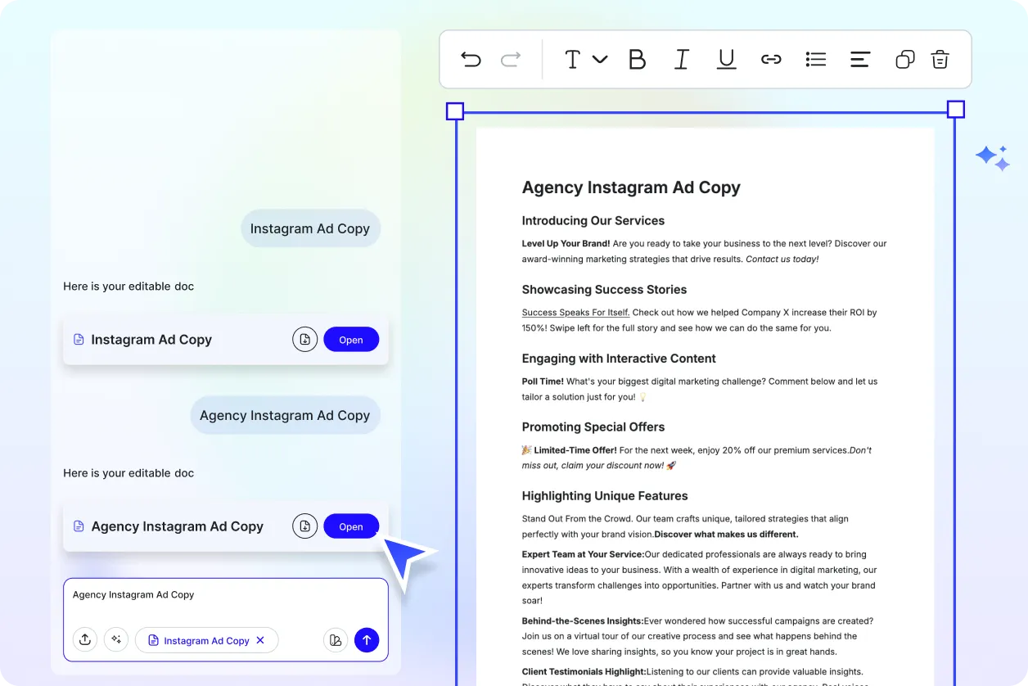The image size is (1028, 686).
Task: Upload a file from the chat input
Action: pos(85,639)
